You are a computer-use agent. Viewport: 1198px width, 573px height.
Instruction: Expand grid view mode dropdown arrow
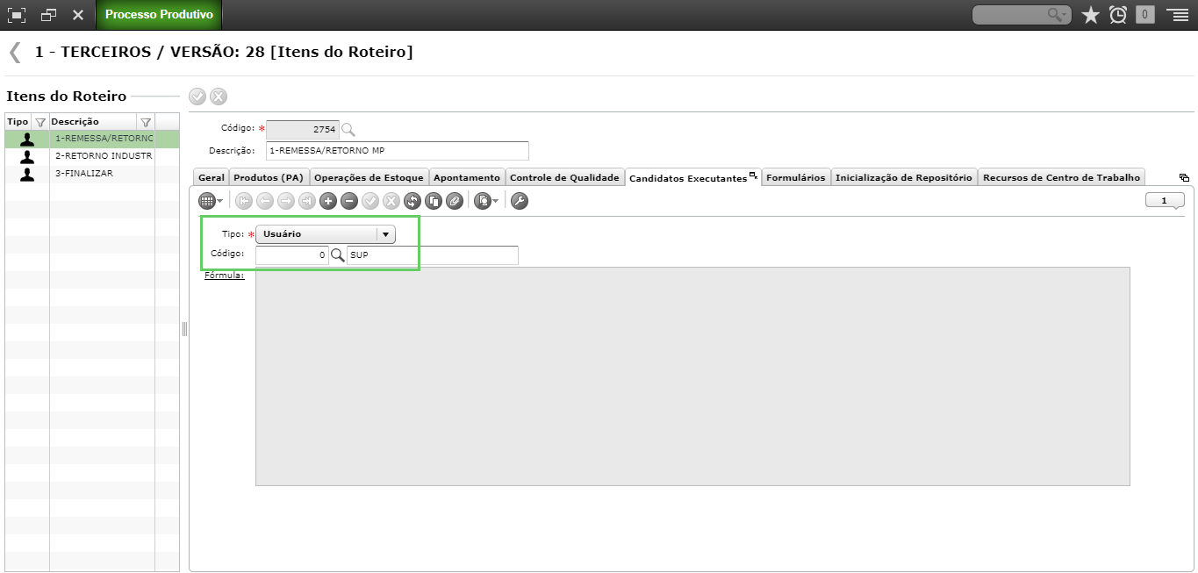pyautogui.click(x=220, y=202)
